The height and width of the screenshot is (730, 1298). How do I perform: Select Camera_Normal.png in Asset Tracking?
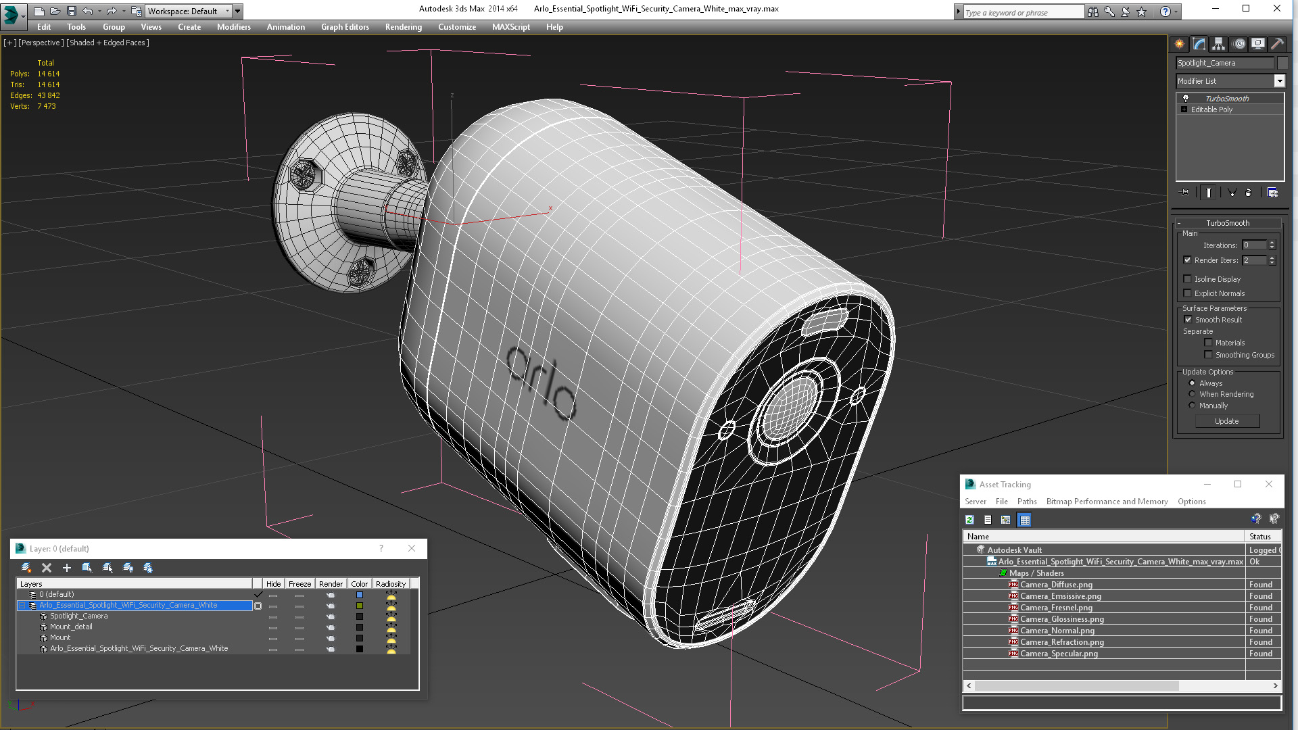pos(1057,631)
